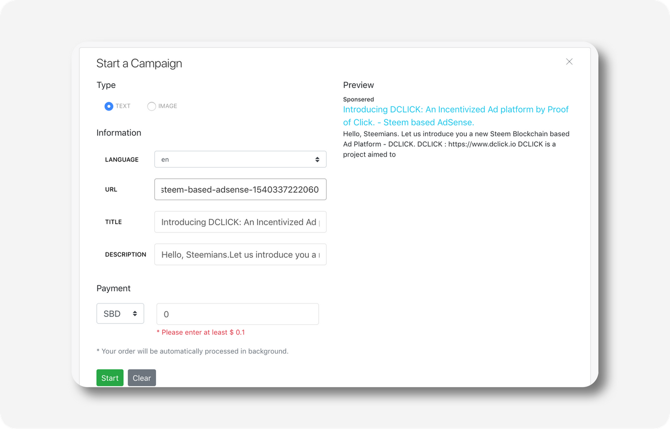The width and height of the screenshot is (670, 429).
Task: Select the IMAGE campaign type
Action: click(x=152, y=106)
